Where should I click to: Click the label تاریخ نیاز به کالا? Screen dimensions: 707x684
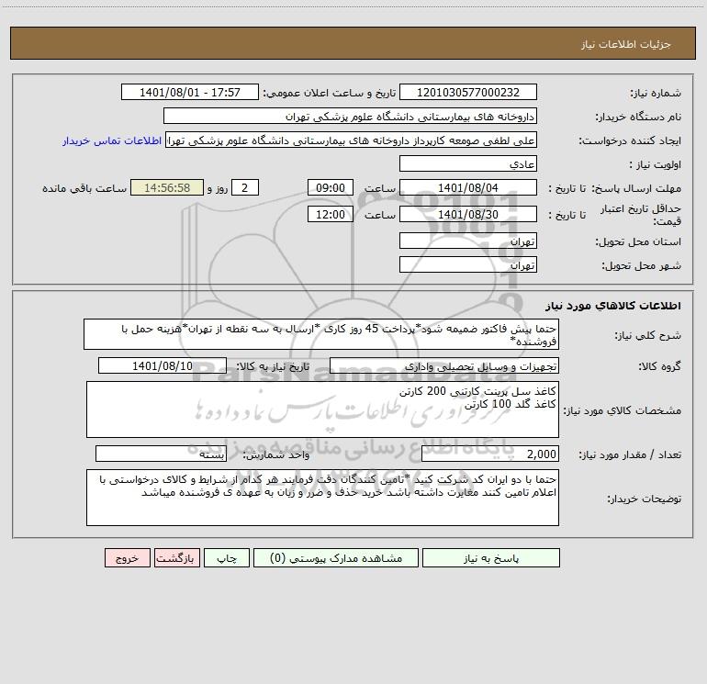tap(274, 367)
